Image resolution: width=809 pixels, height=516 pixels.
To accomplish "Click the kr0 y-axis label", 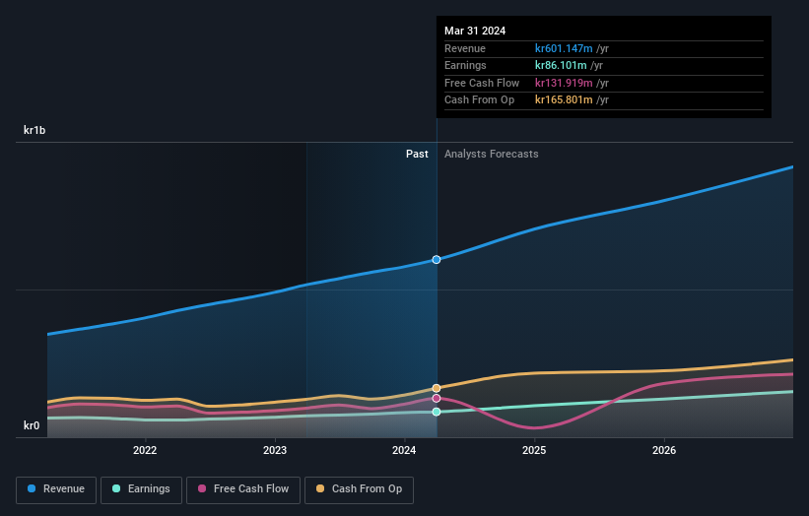I will click(32, 425).
